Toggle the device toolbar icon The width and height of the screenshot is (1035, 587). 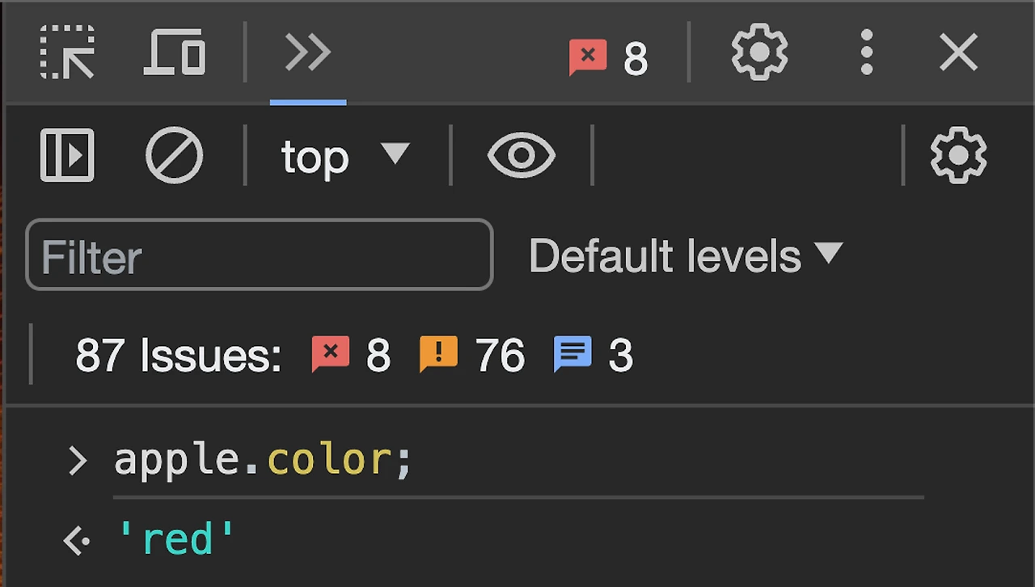tap(175, 53)
